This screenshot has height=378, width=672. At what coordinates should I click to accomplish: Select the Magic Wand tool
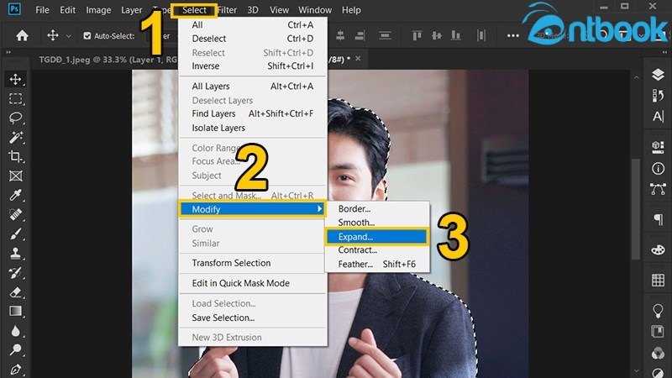pos(16,137)
